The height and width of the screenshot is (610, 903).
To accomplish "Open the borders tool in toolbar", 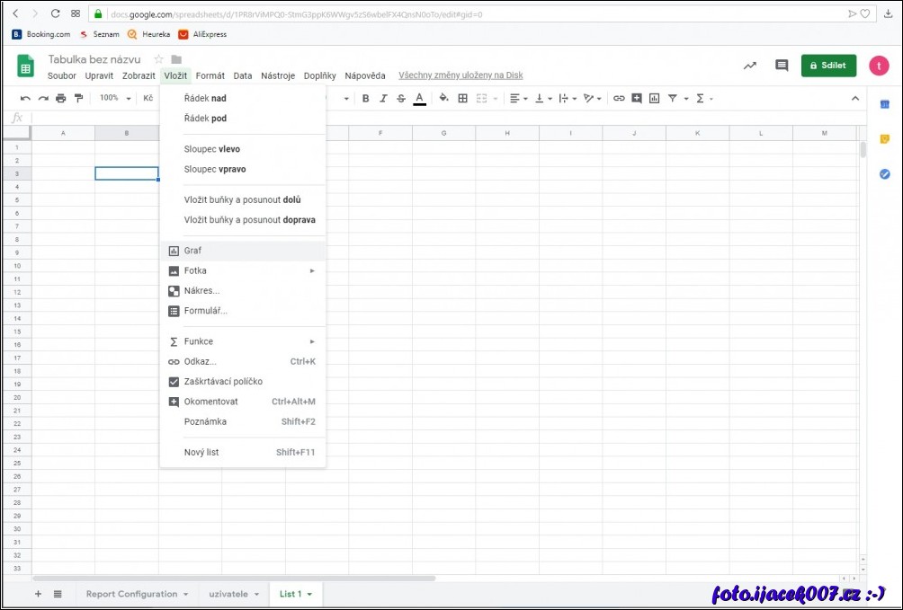I will point(463,98).
